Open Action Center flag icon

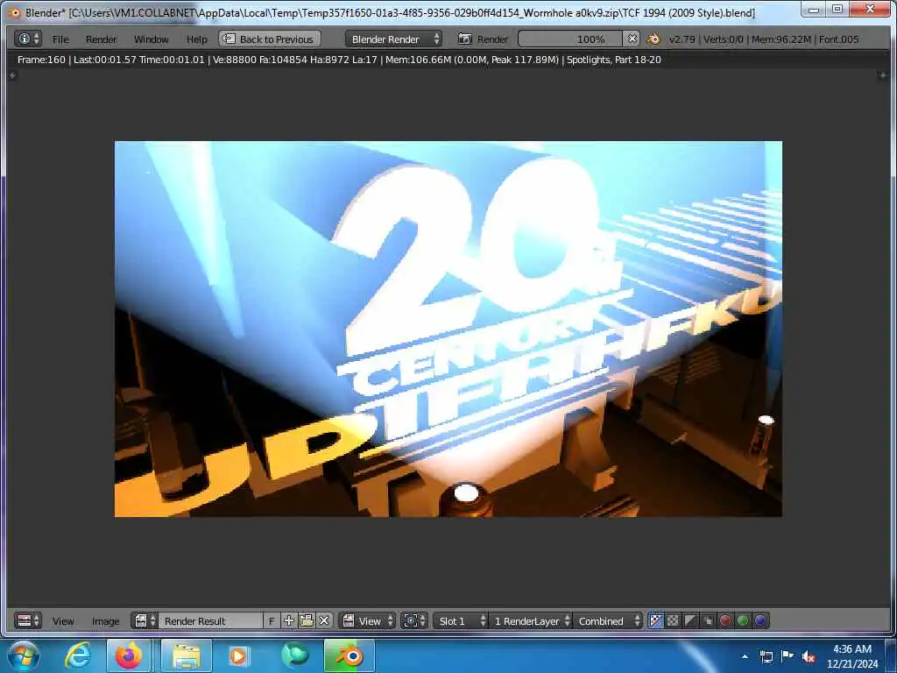[788, 656]
